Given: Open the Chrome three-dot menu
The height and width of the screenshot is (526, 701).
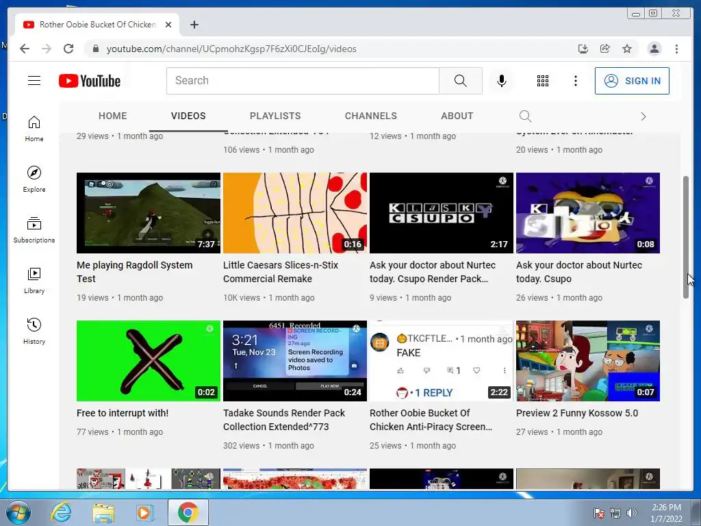Looking at the screenshot, I should point(676,49).
